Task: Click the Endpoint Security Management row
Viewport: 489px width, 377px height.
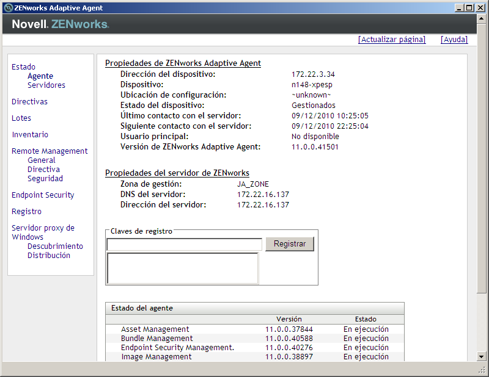Action: 255,348
